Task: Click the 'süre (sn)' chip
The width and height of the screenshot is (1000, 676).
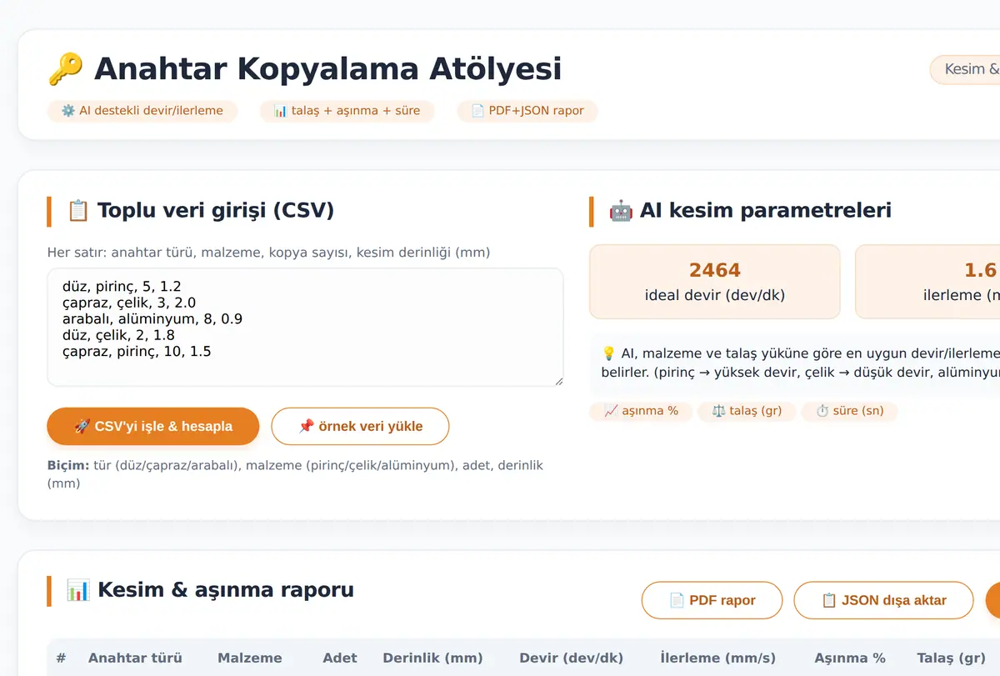Action: point(849,411)
